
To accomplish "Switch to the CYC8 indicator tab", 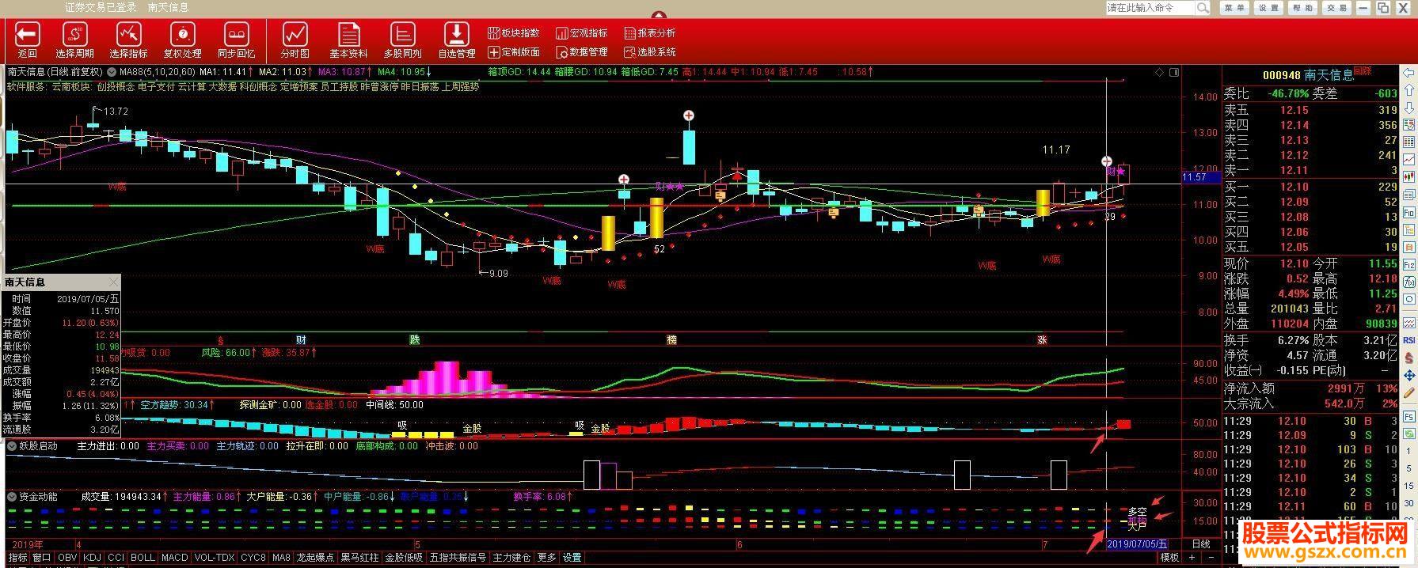I will click(253, 558).
